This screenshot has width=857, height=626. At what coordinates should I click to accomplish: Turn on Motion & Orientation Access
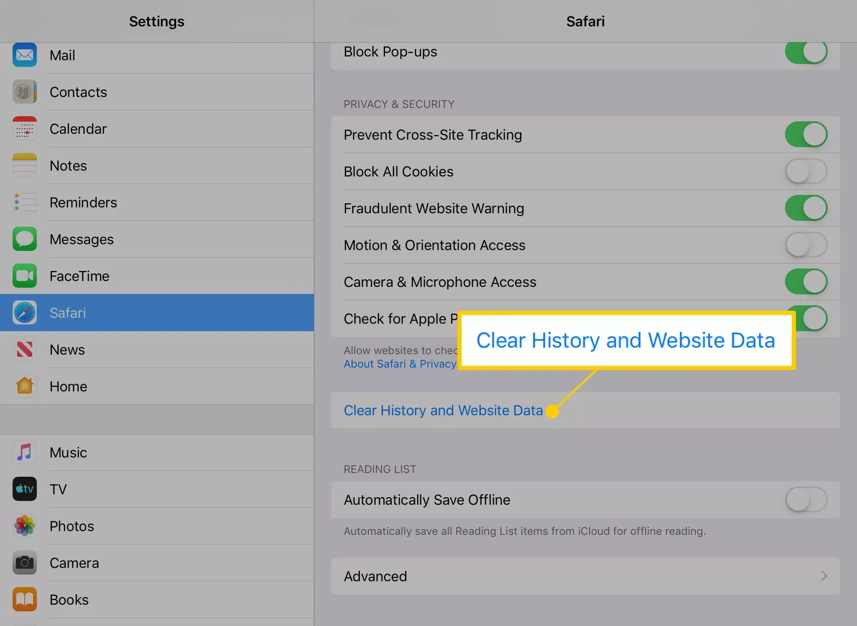coord(806,245)
